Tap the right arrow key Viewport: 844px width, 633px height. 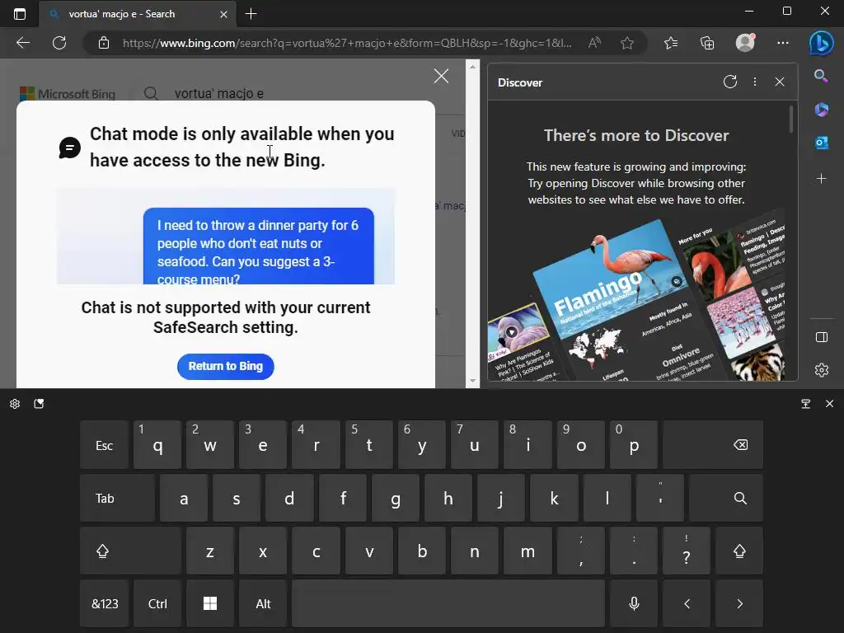click(739, 604)
